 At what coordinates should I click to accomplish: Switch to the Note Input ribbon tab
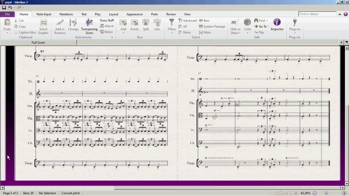[44, 14]
